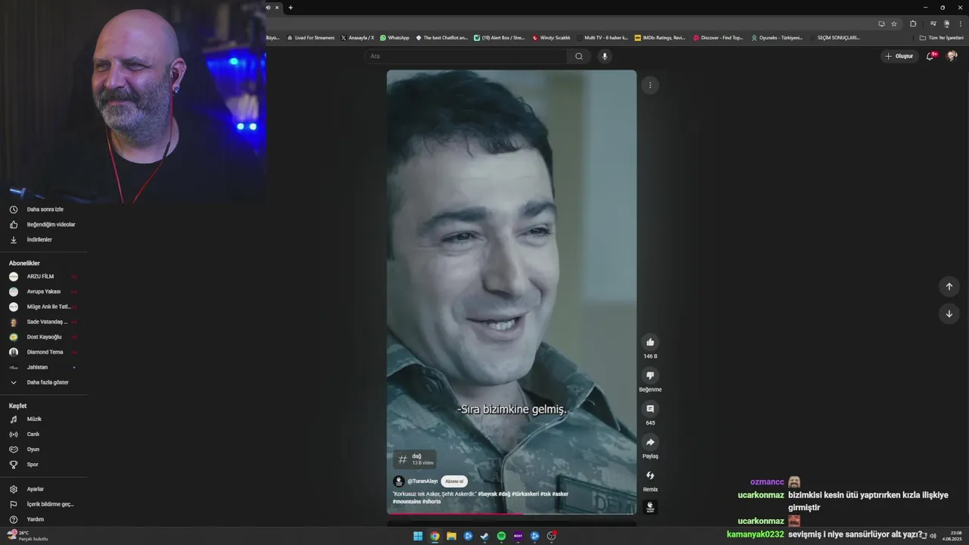
Task: Bookmark this page with star icon
Action: point(894,23)
